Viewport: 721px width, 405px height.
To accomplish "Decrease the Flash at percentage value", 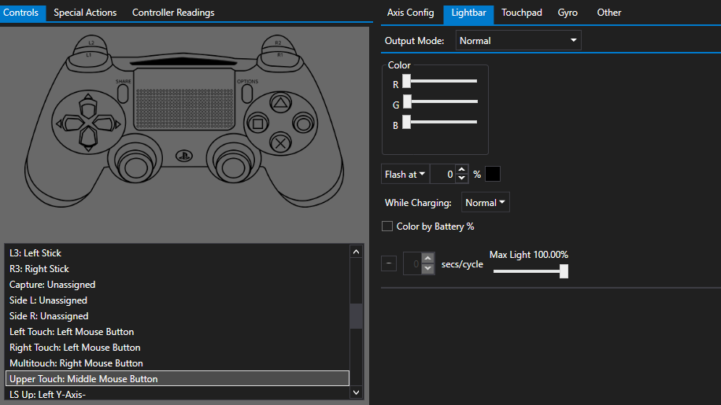I will pyautogui.click(x=462, y=179).
